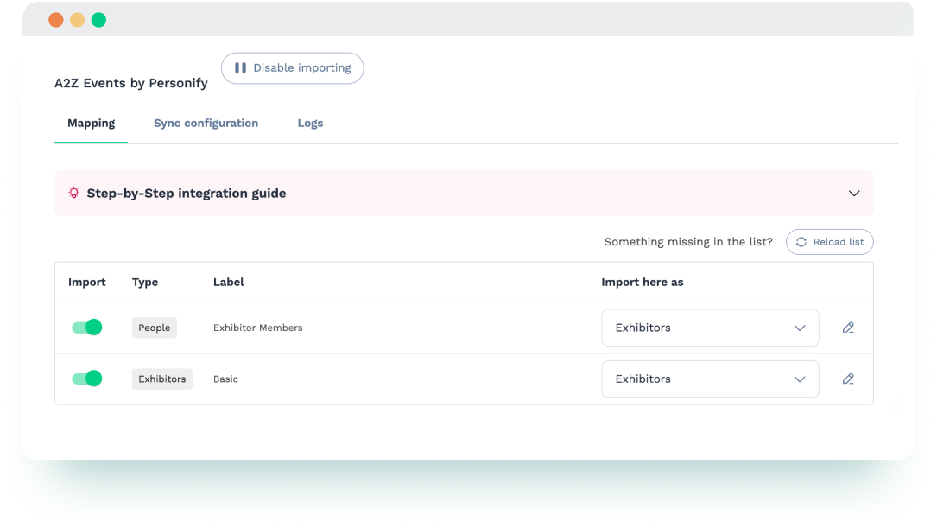937x528 pixels.
Task: Open the Exhibitors dropdown on the Basic row
Action: (x=710, y=379)
